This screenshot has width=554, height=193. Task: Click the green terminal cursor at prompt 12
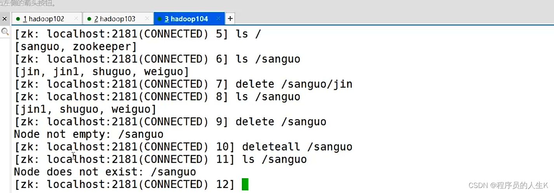[x=245, y=184]
